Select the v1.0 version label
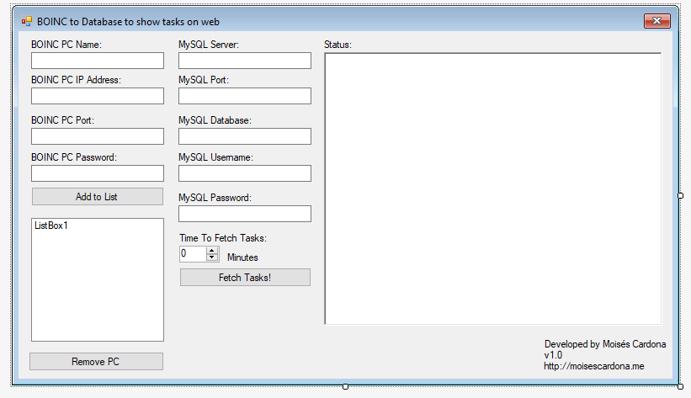Screen dimensions: 691x398 tap(553, 355)
